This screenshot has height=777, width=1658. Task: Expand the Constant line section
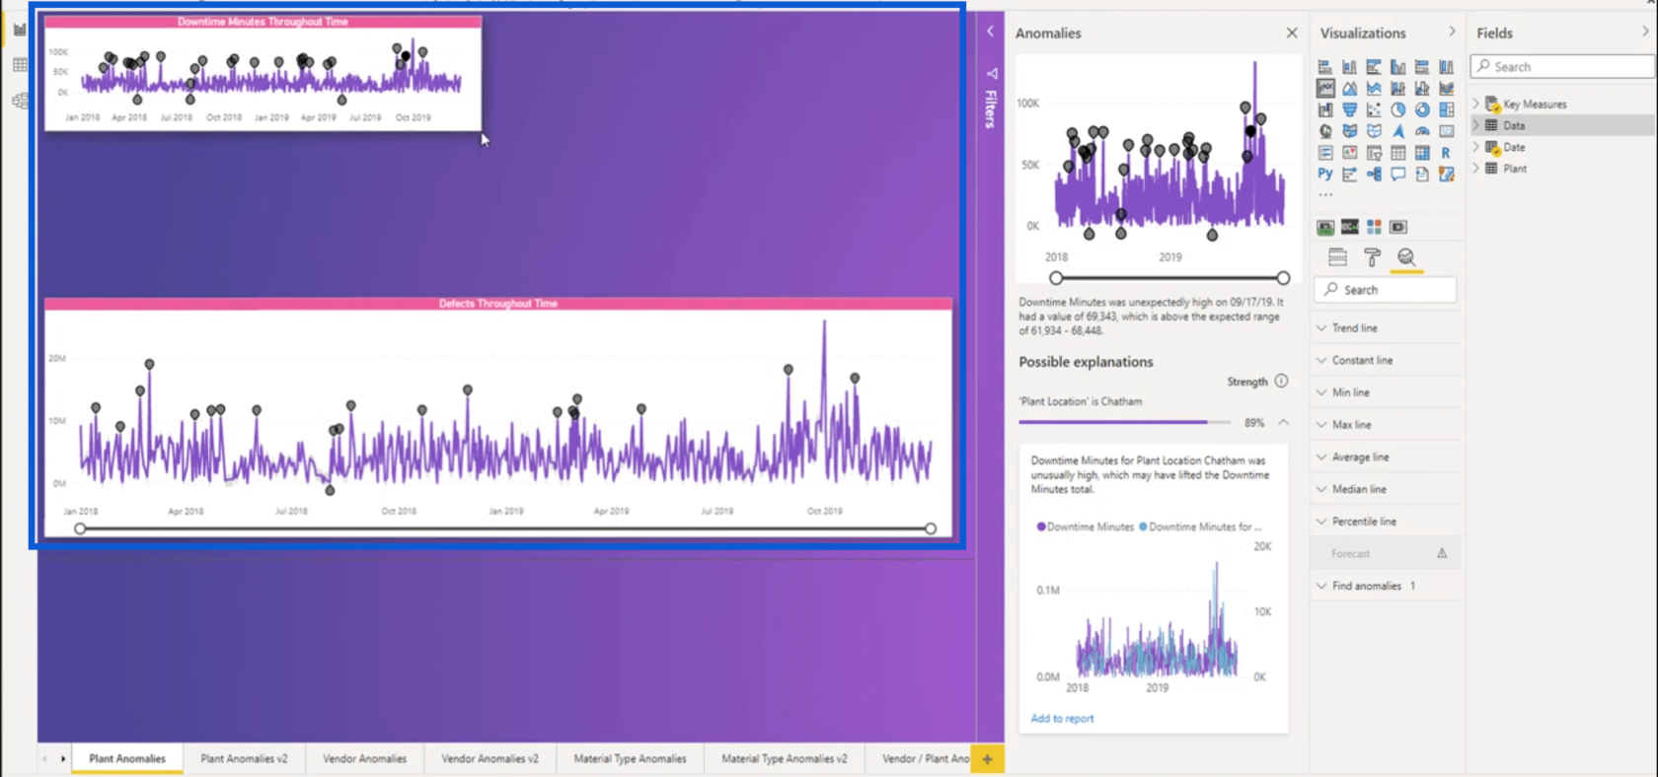[1386, 360]
